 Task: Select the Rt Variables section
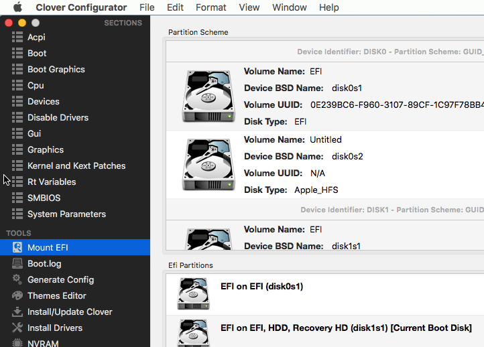(75, 182)
